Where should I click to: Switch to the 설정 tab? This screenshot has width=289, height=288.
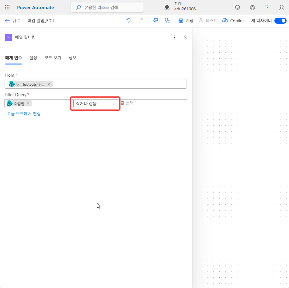[x=33, y=58]
